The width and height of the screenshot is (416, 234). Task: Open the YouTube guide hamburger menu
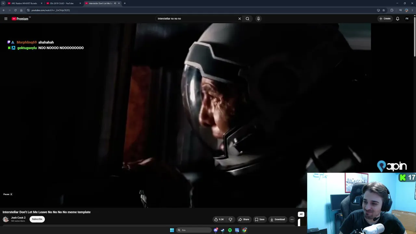[x=6, y=19]
